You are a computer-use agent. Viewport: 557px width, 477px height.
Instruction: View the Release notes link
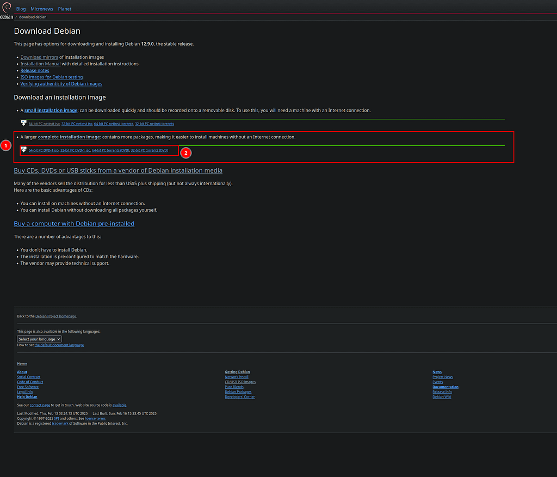pyautogui.click(x=35, y=70)
